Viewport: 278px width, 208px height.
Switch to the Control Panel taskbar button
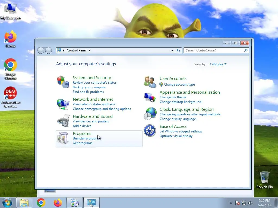pyautogui.click(x=91, y=203)
